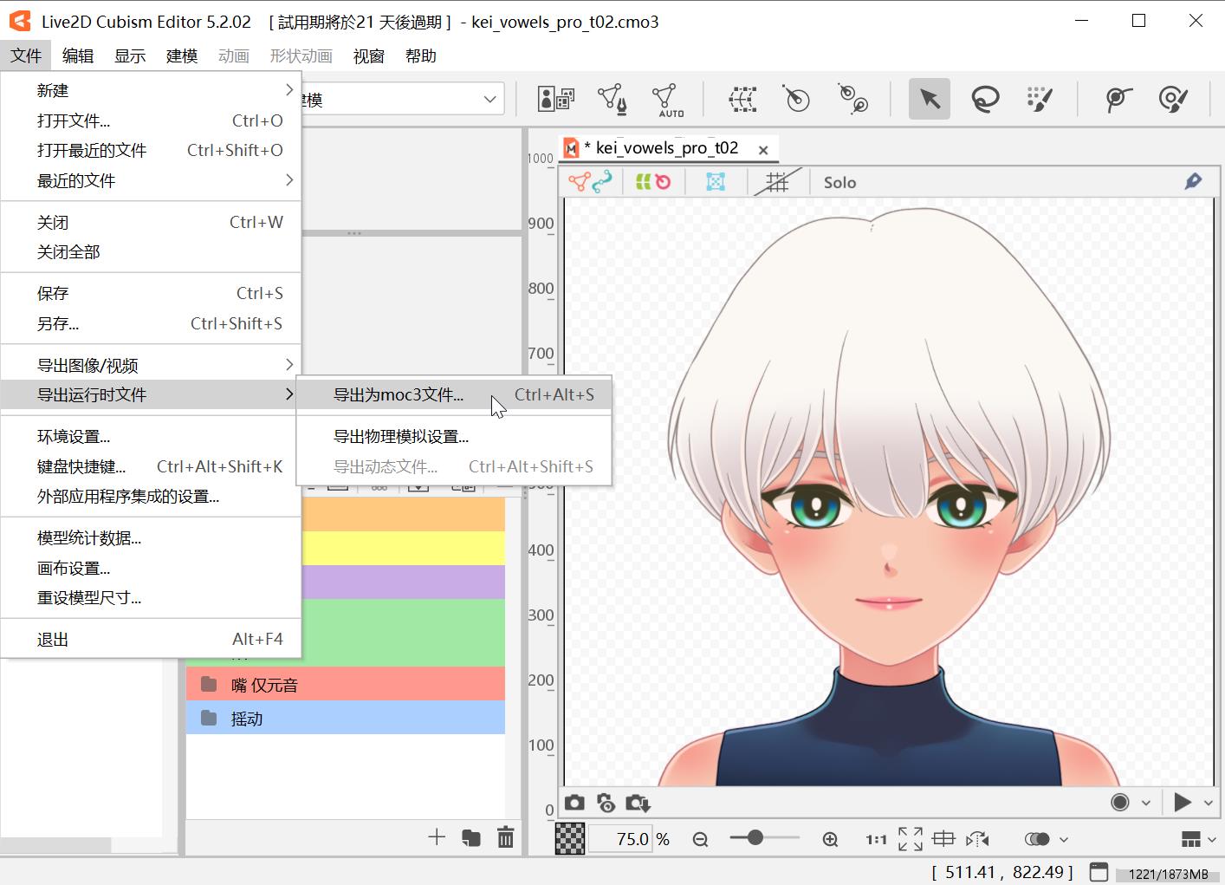Select the glue tool icon

pos(1118,99)
